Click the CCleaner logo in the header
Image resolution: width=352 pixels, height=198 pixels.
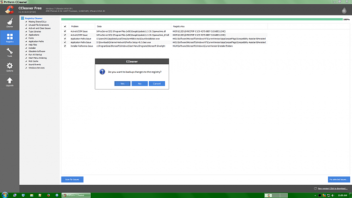[x=10, y=10]
